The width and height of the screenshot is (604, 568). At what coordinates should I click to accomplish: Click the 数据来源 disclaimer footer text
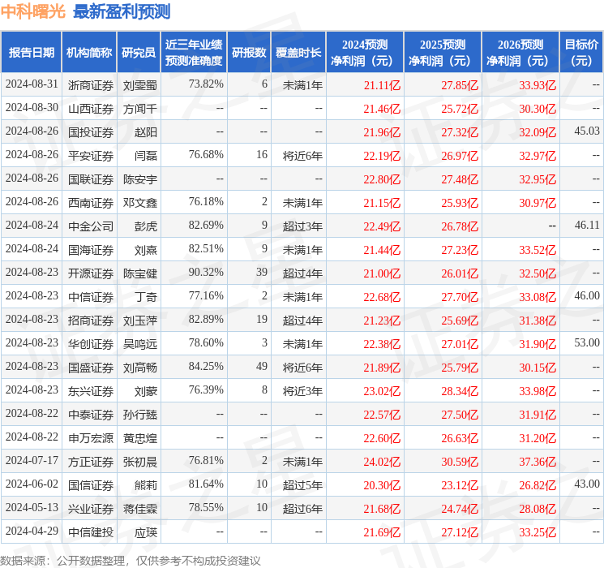tap(131, 560)
